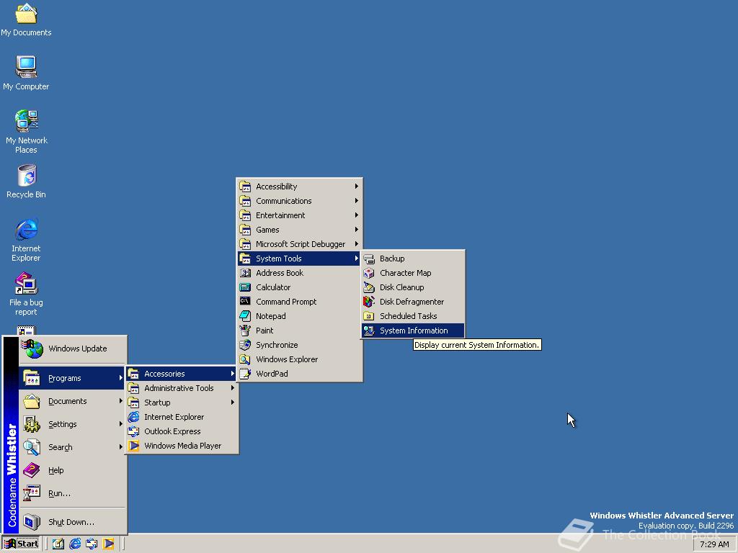
Task: Choose Windows Media Player menu entry
Action: click(182, 446)
